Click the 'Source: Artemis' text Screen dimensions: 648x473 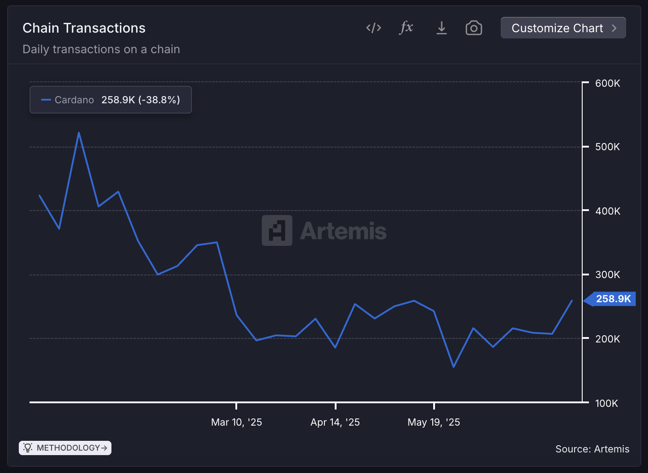coord(592,449)
